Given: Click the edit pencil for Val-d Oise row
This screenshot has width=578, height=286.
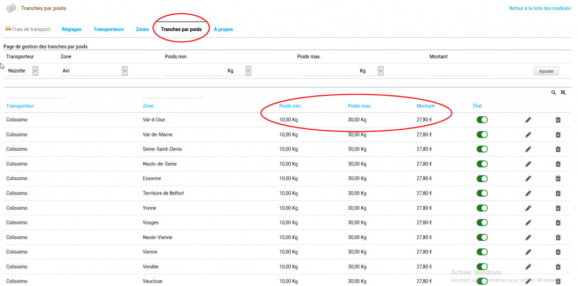Looking at the screenshot, I should pyautogui.click(x=528, y=120).
